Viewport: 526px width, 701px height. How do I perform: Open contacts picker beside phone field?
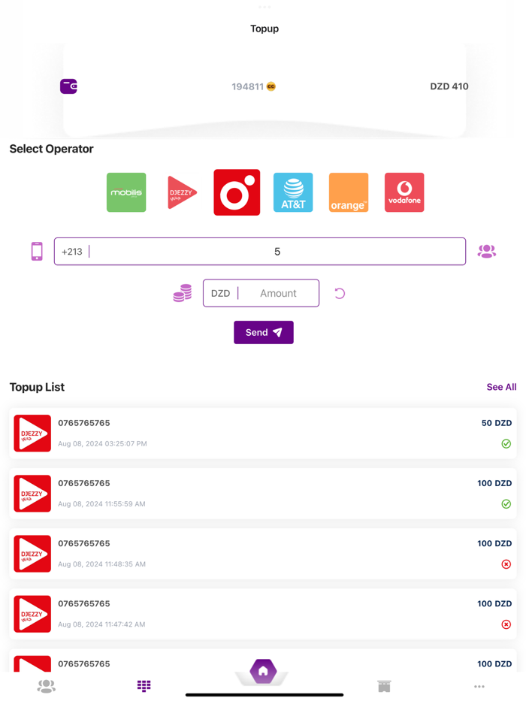tap(487, 251)
